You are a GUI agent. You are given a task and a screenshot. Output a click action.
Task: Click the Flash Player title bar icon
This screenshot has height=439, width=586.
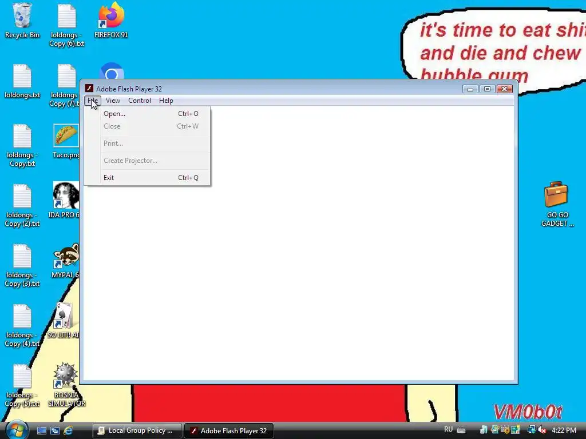[89, 88]
